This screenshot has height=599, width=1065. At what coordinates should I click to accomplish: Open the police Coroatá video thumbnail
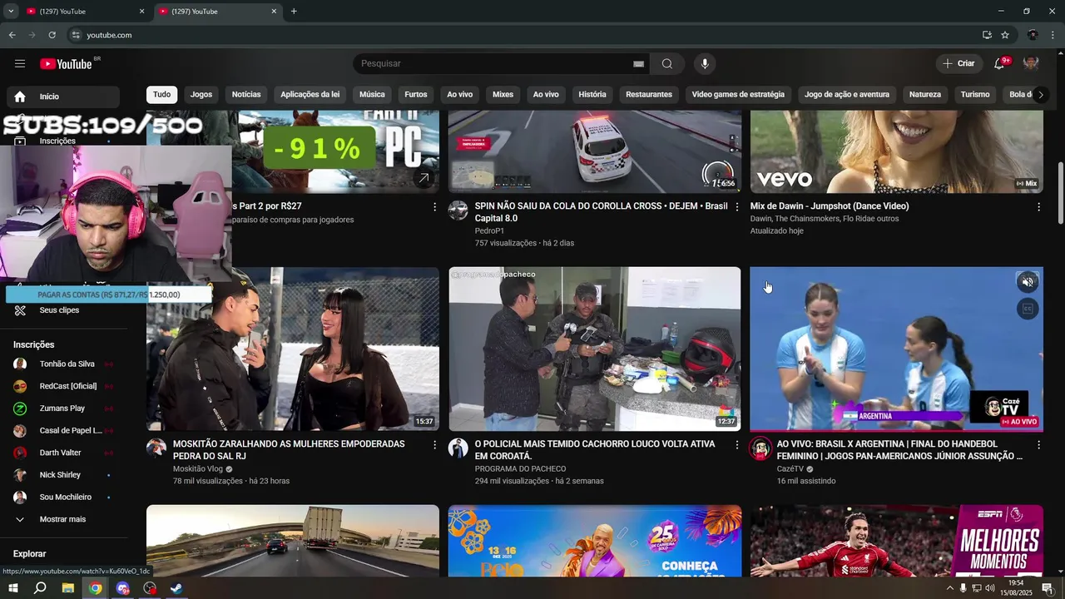pos(595,349)
